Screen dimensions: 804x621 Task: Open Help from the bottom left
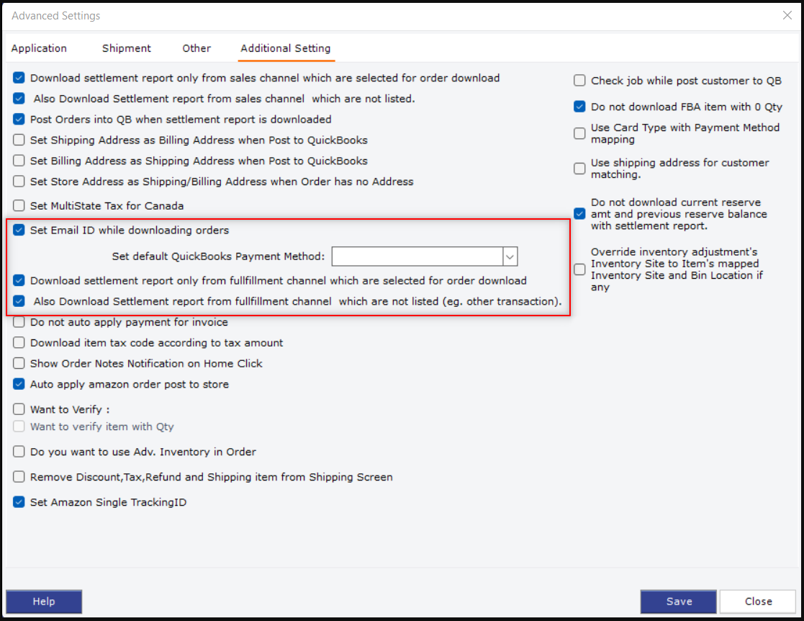click(x=44, y=602)
